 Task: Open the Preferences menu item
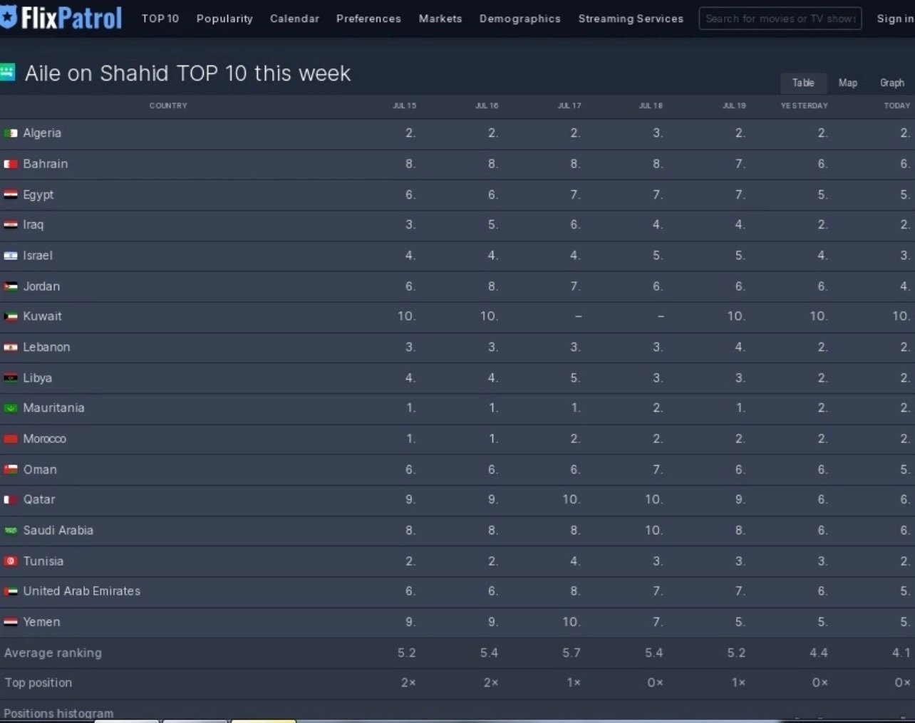(368, 19)
